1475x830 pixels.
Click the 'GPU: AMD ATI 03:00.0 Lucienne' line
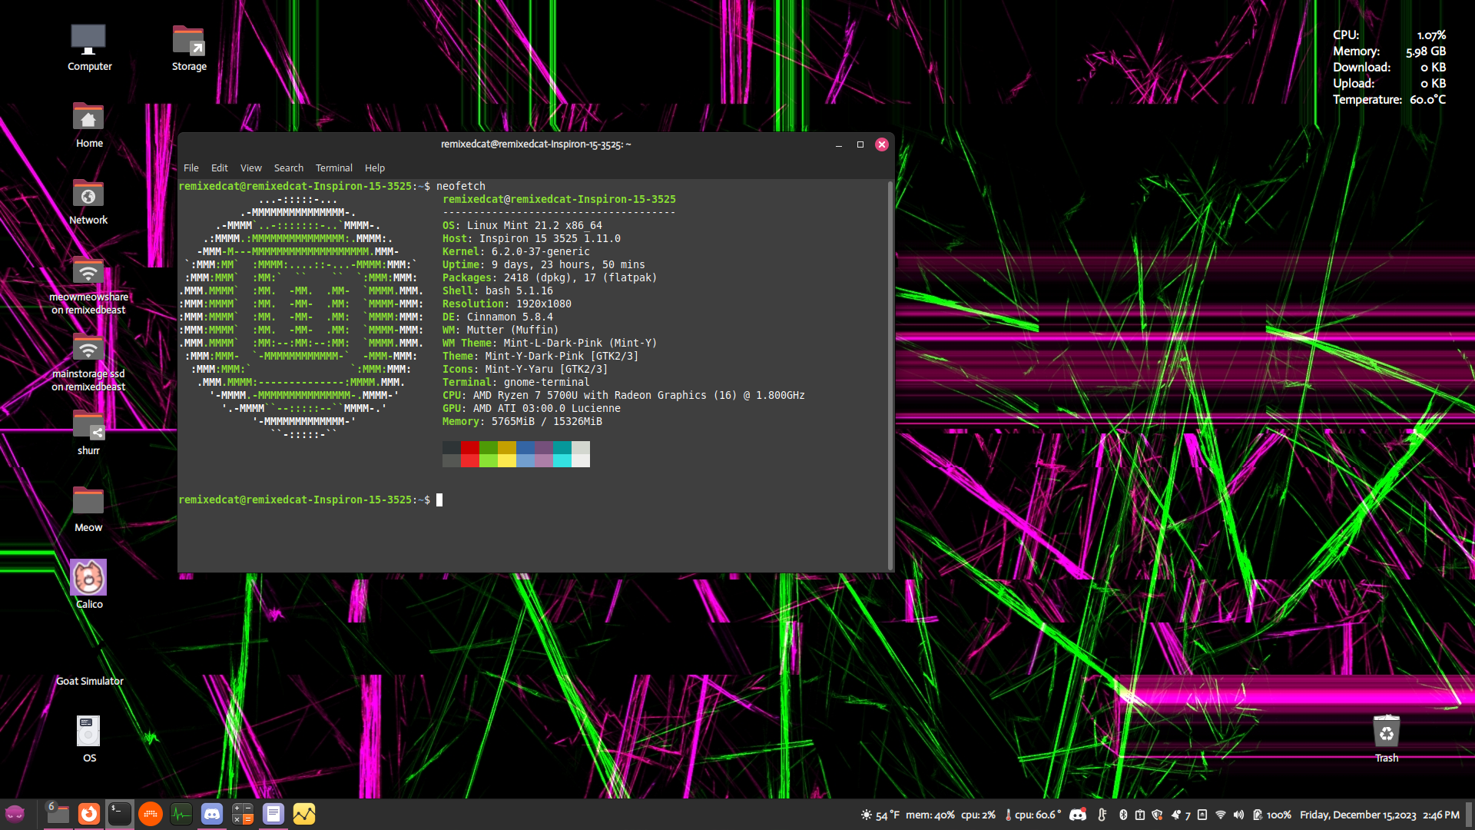pyautogui.click(x=532, y=408)
